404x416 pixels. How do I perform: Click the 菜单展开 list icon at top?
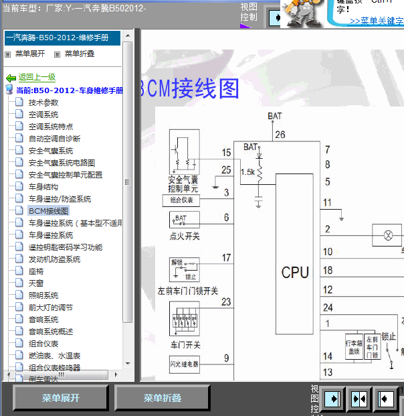pos(7,55)
